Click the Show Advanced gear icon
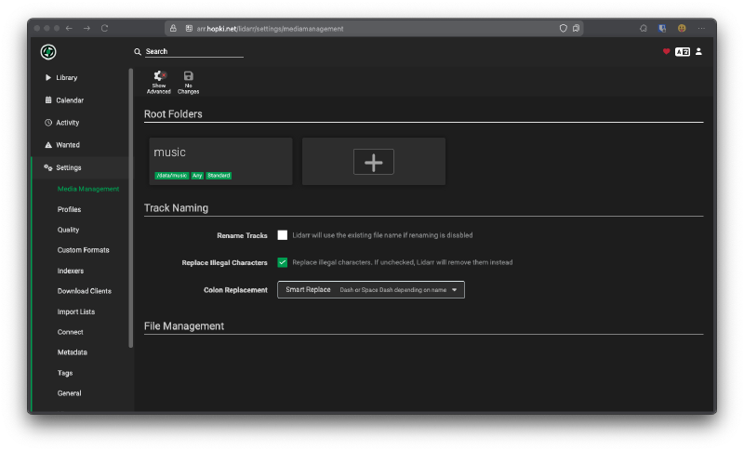This screenshot has height=451, width=744. (x=159, y=76)
